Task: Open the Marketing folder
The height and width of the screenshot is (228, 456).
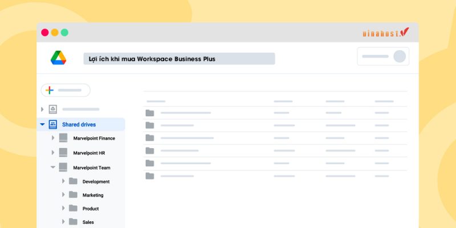Action: [93, 195]
